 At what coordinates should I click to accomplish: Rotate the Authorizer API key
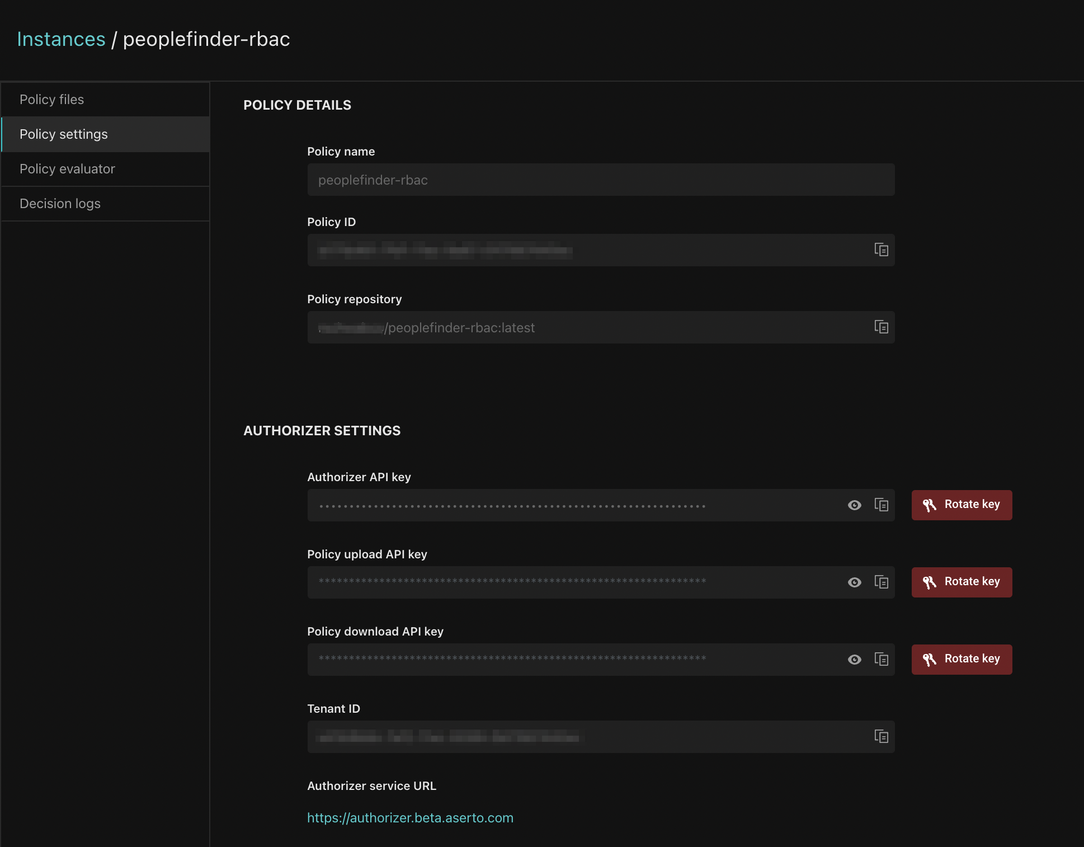coord(962,505)
